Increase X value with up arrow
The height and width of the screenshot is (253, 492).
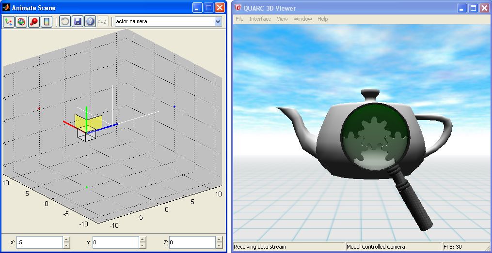66,239
